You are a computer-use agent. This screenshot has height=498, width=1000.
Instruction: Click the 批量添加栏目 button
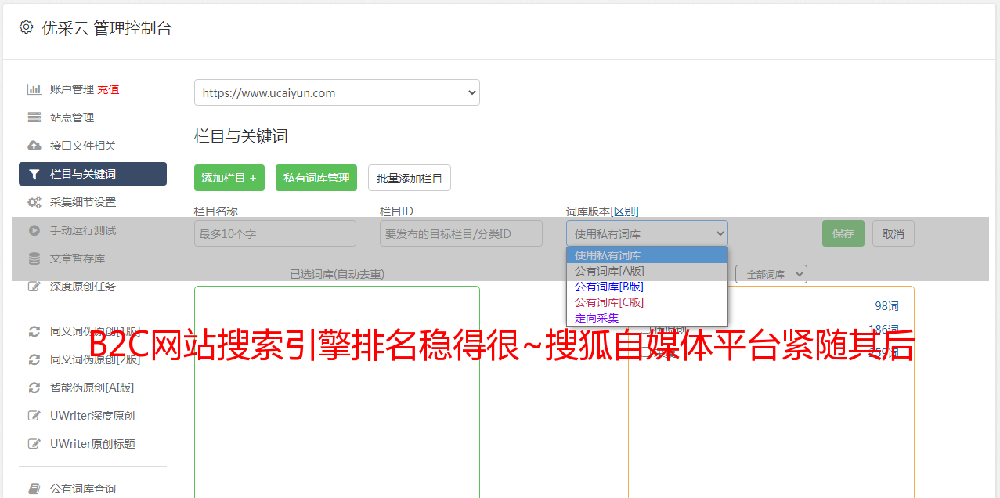pyautogui.click(x=410, y=178)
